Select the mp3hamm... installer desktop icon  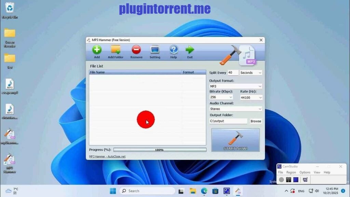10,136
